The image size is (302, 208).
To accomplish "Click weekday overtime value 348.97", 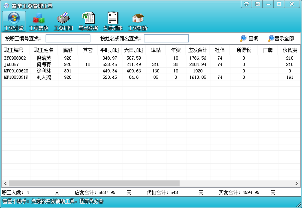I will click(110, 58).
